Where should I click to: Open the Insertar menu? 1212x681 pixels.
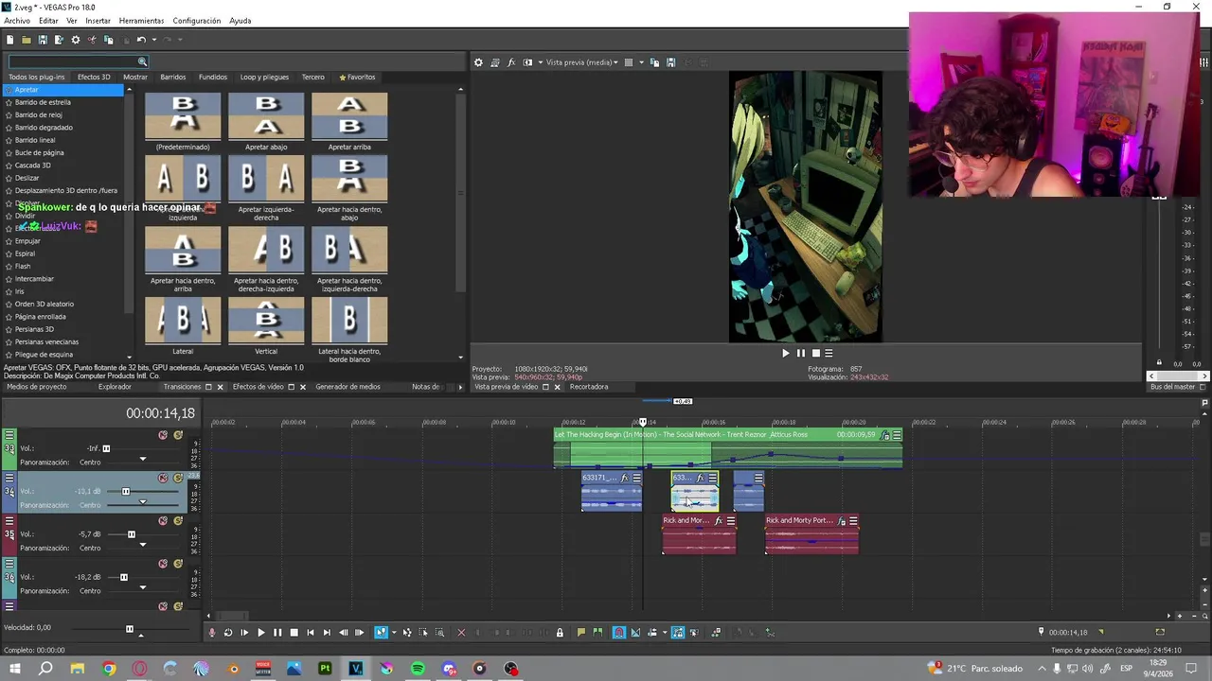pos(98,21)
